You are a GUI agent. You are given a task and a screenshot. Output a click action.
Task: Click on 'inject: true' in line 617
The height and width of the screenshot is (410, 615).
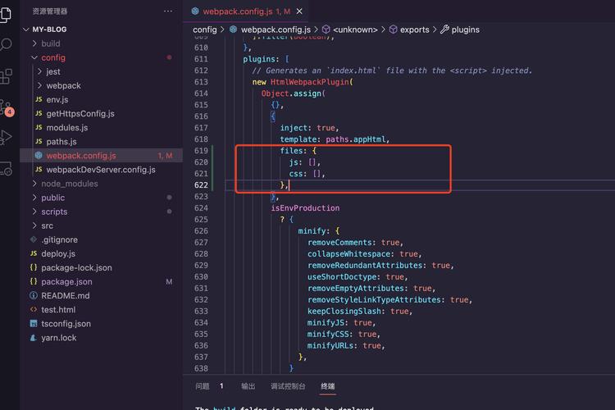(307, 128)
